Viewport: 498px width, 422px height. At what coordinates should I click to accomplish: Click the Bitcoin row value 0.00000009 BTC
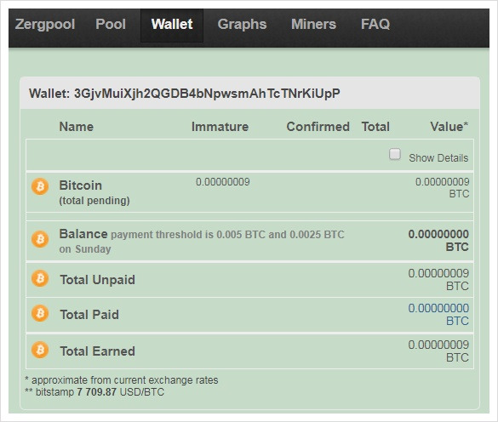(x=442, y=188)
